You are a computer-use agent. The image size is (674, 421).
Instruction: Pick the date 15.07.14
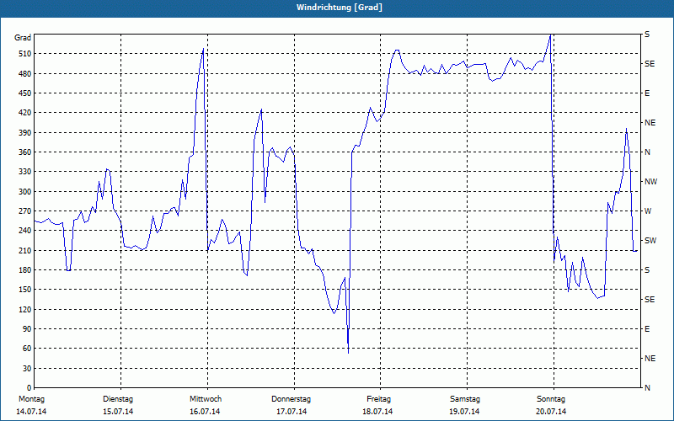118,412
